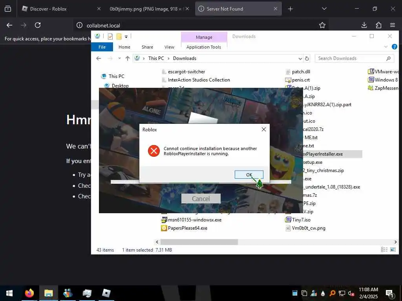
Task: Cancel the Roblox installer
Action: pos(201,199)
